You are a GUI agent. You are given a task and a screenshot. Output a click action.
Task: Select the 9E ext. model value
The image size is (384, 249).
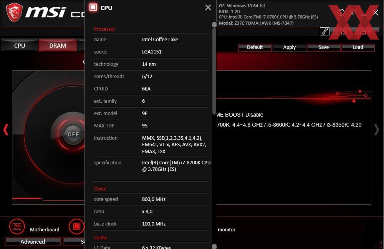[x=145, y=113]
